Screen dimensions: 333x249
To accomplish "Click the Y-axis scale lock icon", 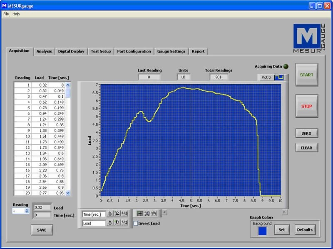I will tap(110, 223).
